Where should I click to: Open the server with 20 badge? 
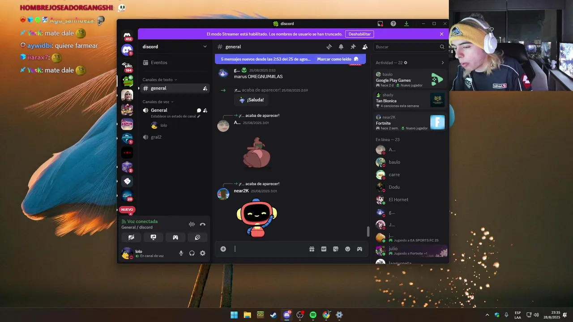pos(127,195)
